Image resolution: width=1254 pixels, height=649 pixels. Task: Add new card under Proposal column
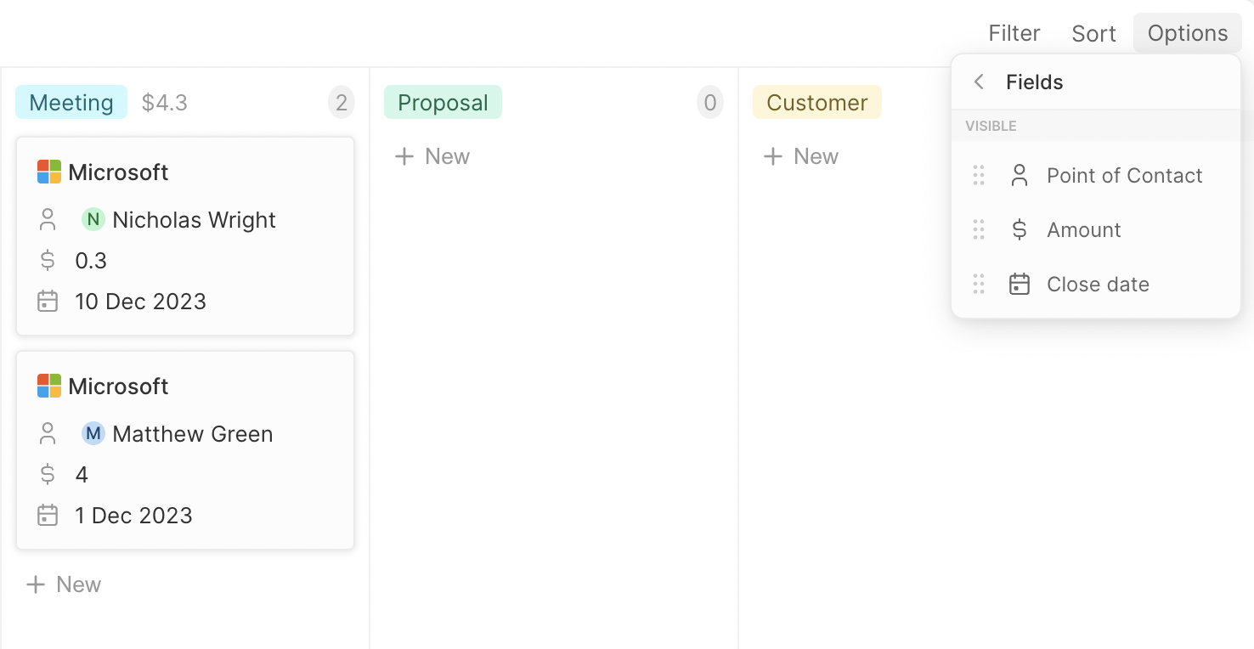[x=432, y=156]
